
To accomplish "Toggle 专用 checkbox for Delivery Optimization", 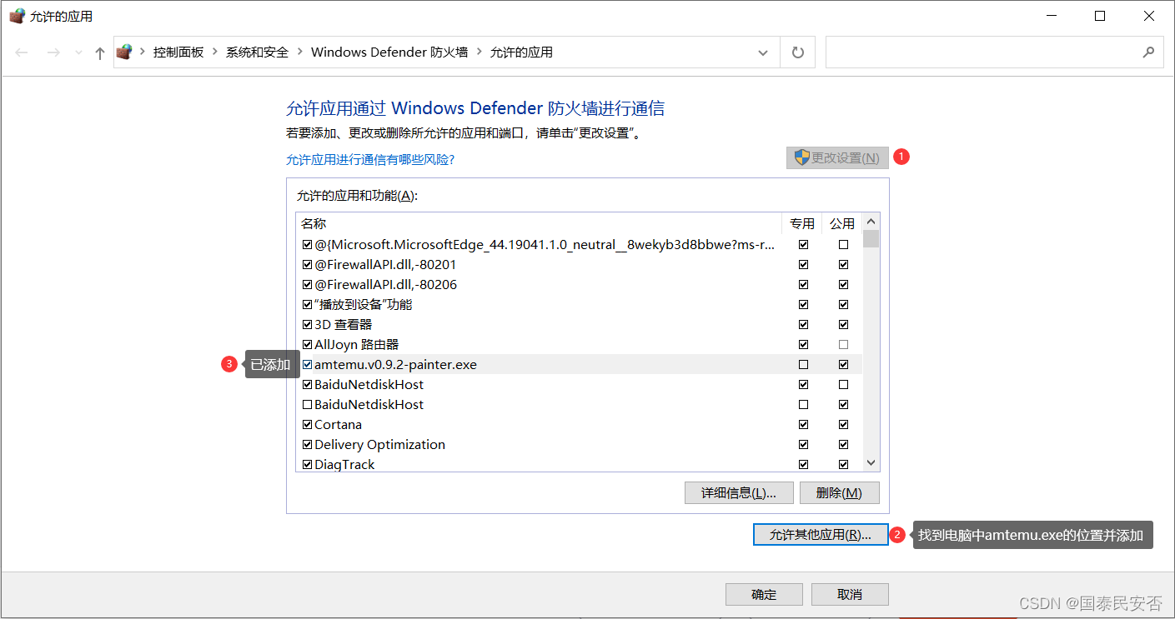I will tap(803, 444).
